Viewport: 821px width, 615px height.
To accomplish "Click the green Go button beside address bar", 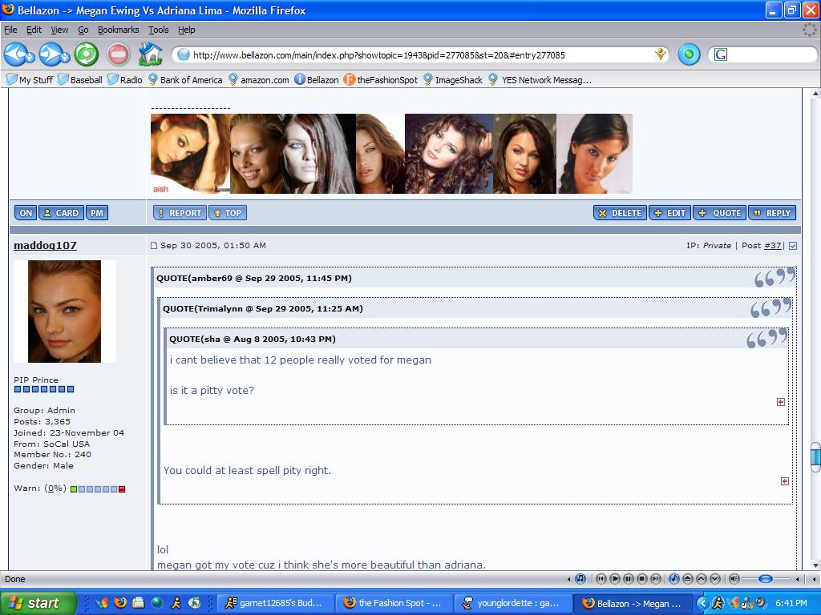I will click(x=689, y=54).
